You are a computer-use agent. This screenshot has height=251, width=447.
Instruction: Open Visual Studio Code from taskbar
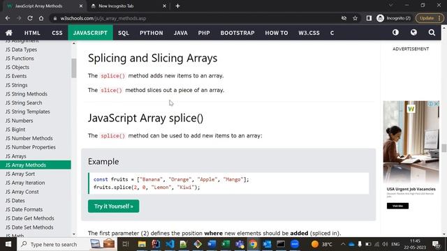point(170,244)
